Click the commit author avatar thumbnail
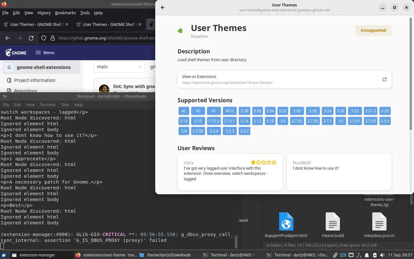The image size is (414, 259). point(104,89)
